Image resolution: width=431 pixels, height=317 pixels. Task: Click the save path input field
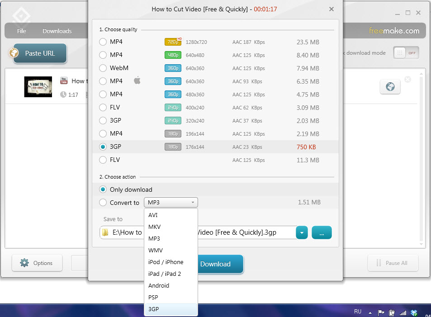[198, 232]
